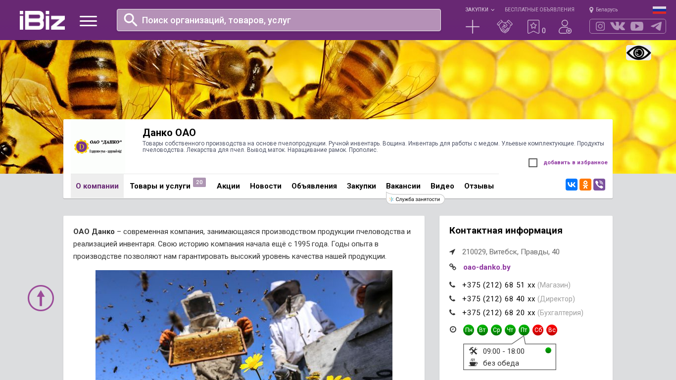
Task: Click the без обеда text
Action: [501, 363]
